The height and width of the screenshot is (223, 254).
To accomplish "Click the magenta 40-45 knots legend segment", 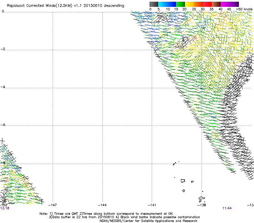I will click(225, 4).
